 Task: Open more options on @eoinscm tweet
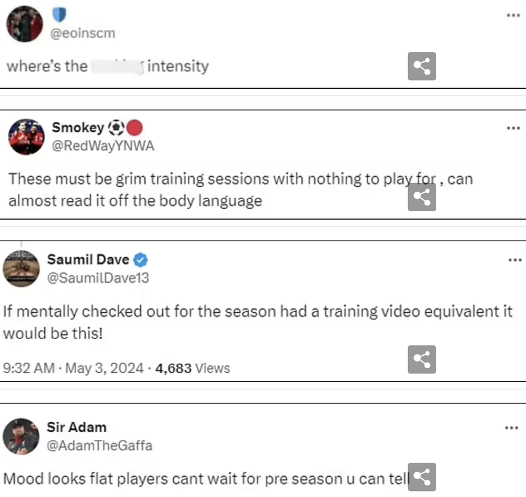(513, 15)
